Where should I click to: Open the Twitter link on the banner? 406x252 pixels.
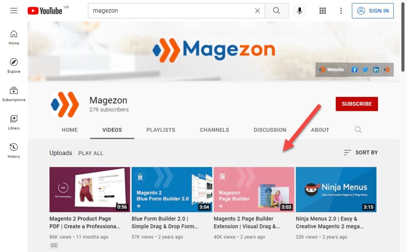[365, 70]
